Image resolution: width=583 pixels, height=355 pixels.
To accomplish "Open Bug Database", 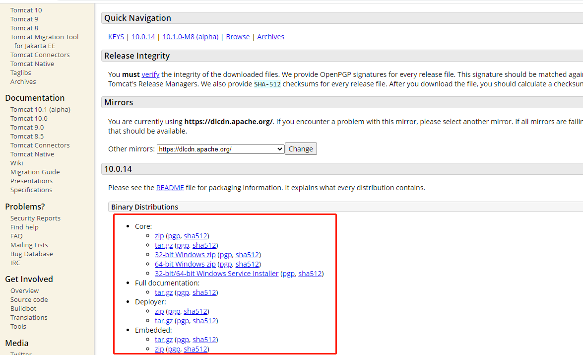I will [x=32, y=254].
